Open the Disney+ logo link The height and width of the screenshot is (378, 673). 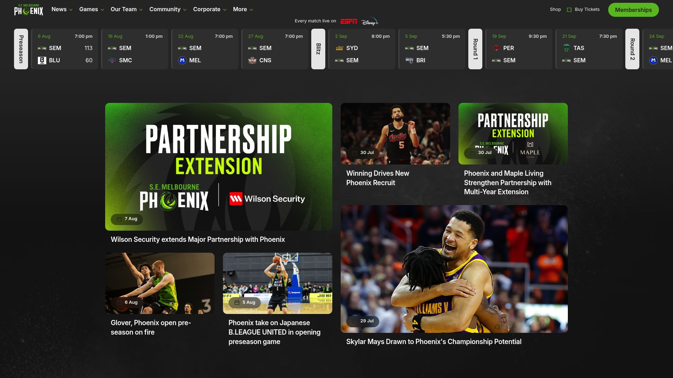[x=370, y=22]
